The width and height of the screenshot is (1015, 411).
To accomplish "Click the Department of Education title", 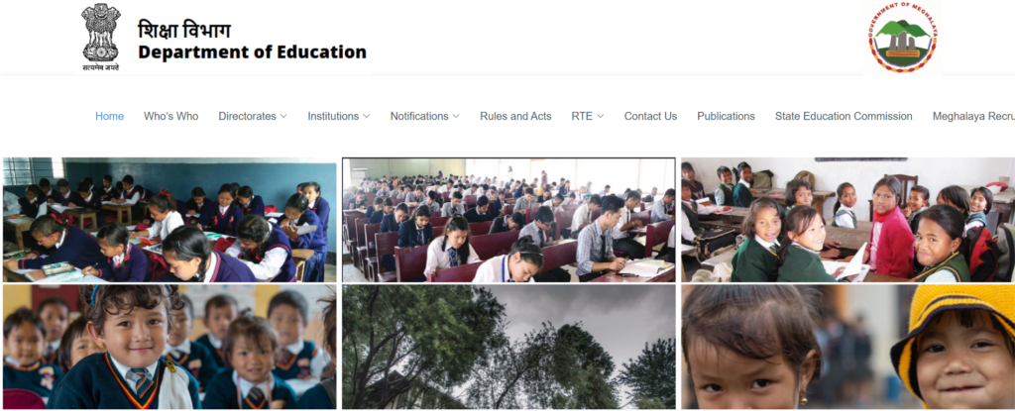I will tap(253, 51).
